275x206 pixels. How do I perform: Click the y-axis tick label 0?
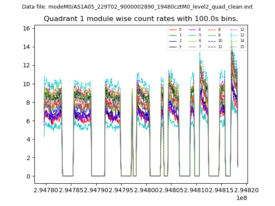[28, 176]
